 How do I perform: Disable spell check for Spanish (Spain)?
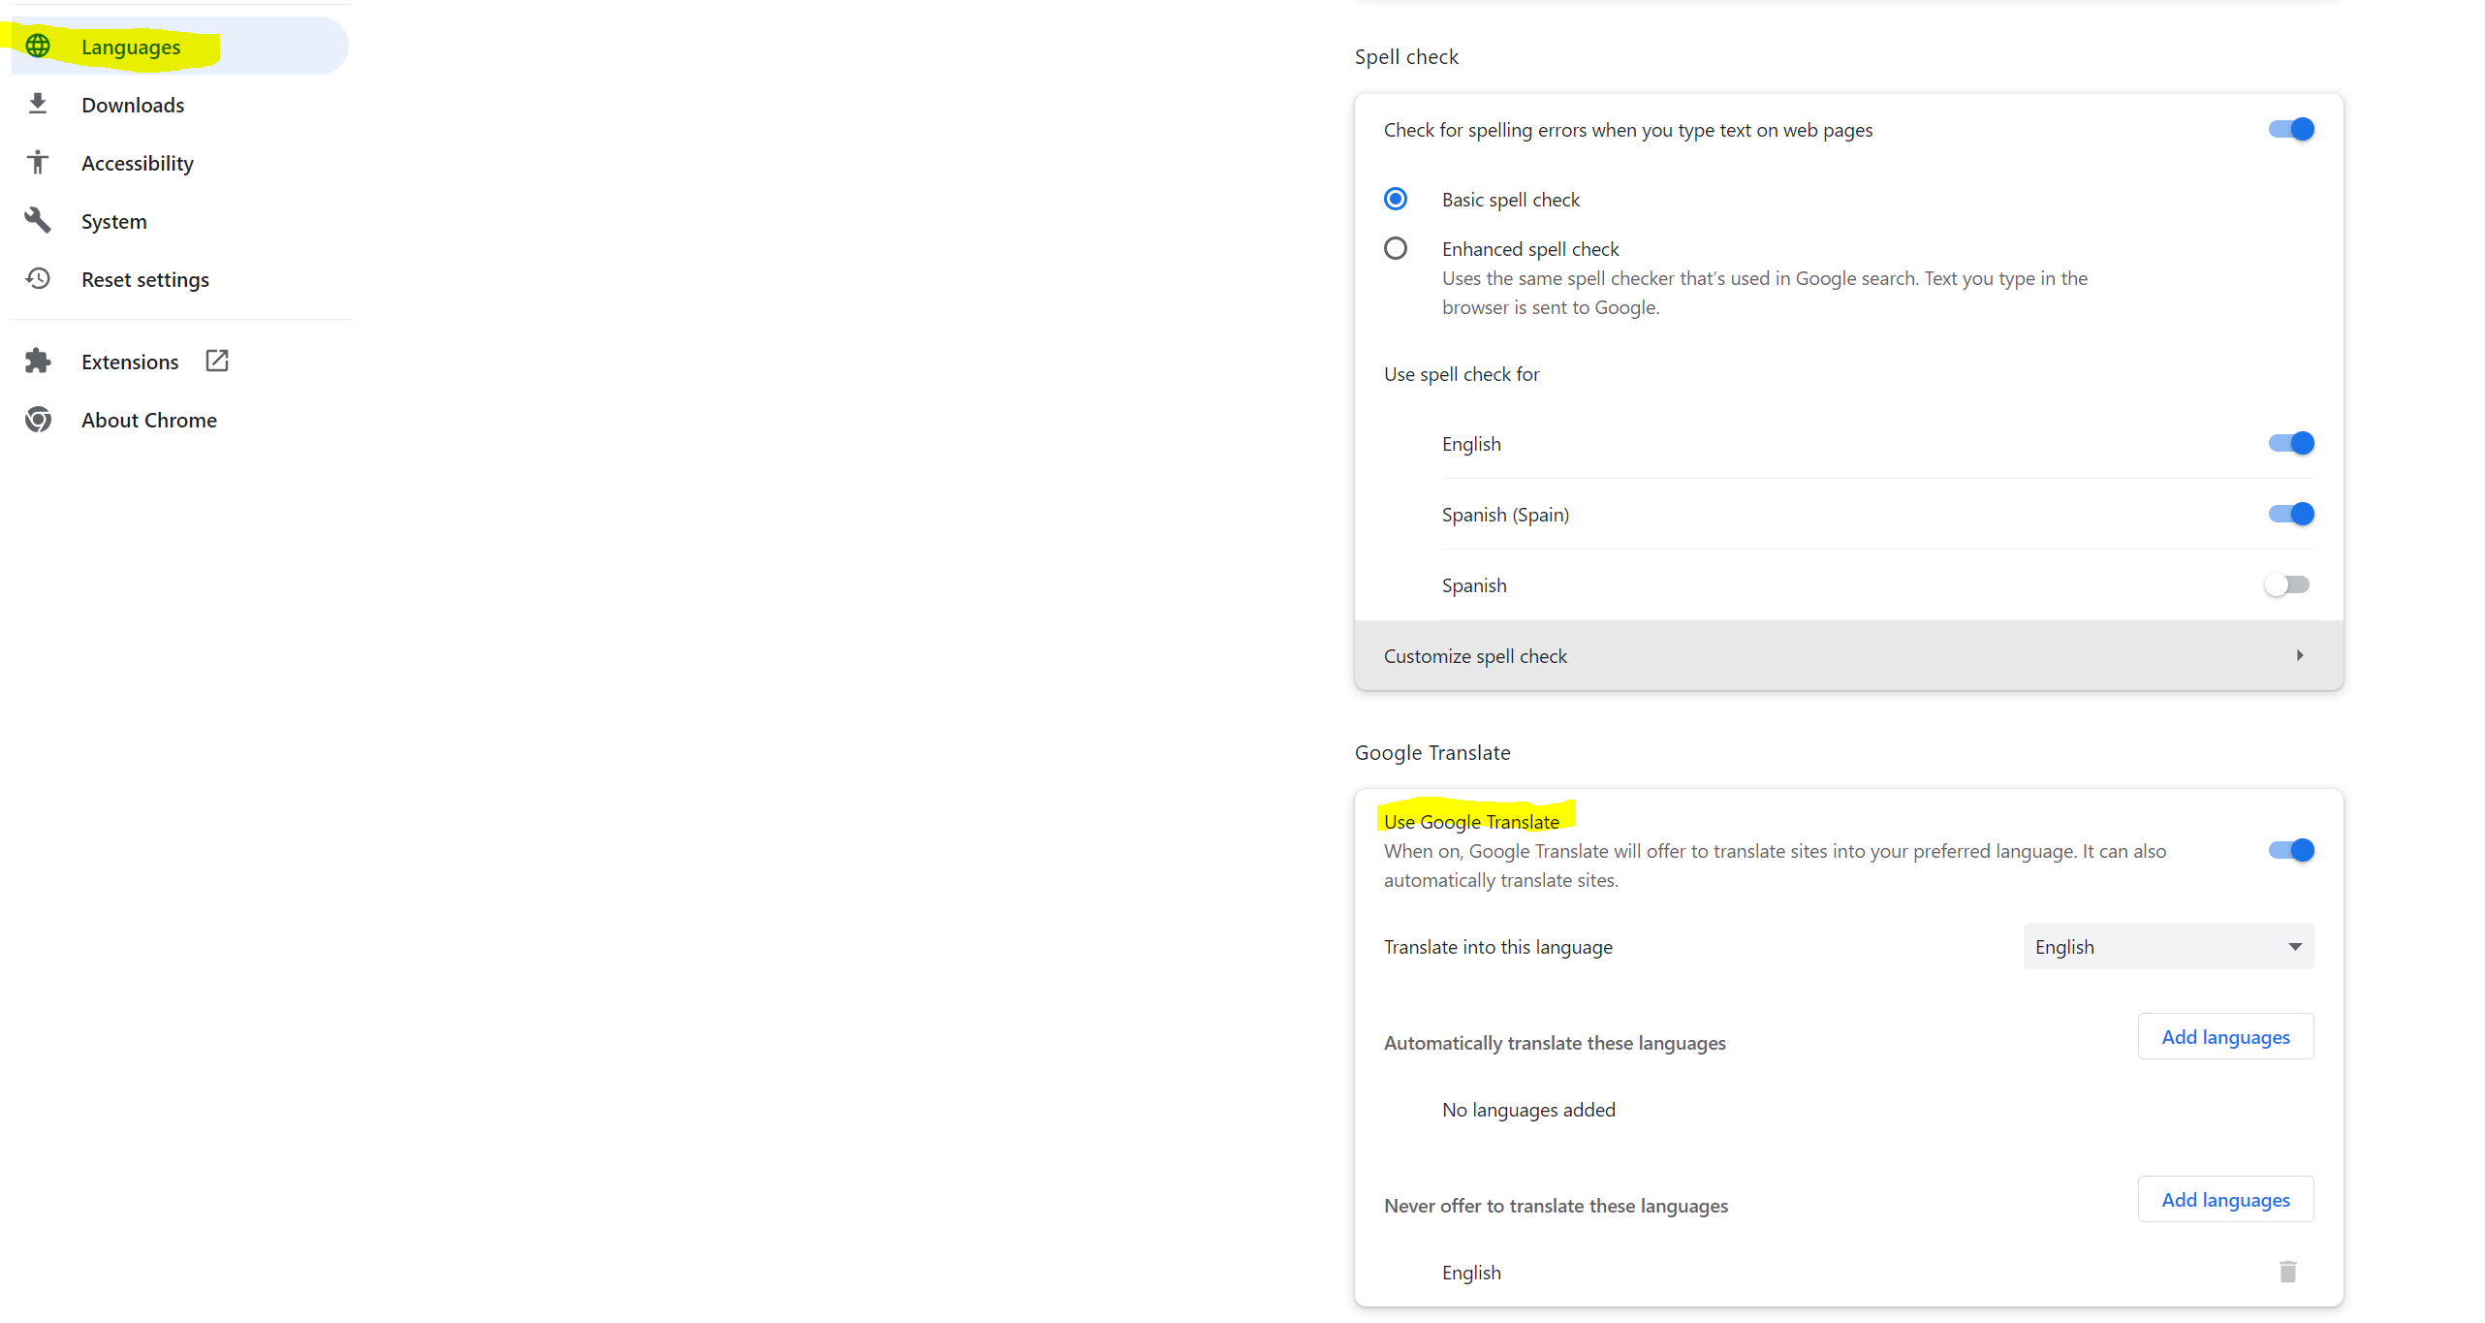coord(2291,514)
